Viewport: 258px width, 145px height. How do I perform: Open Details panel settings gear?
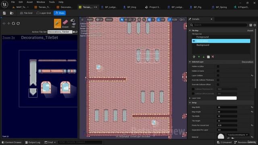click(x=255, y=25)
